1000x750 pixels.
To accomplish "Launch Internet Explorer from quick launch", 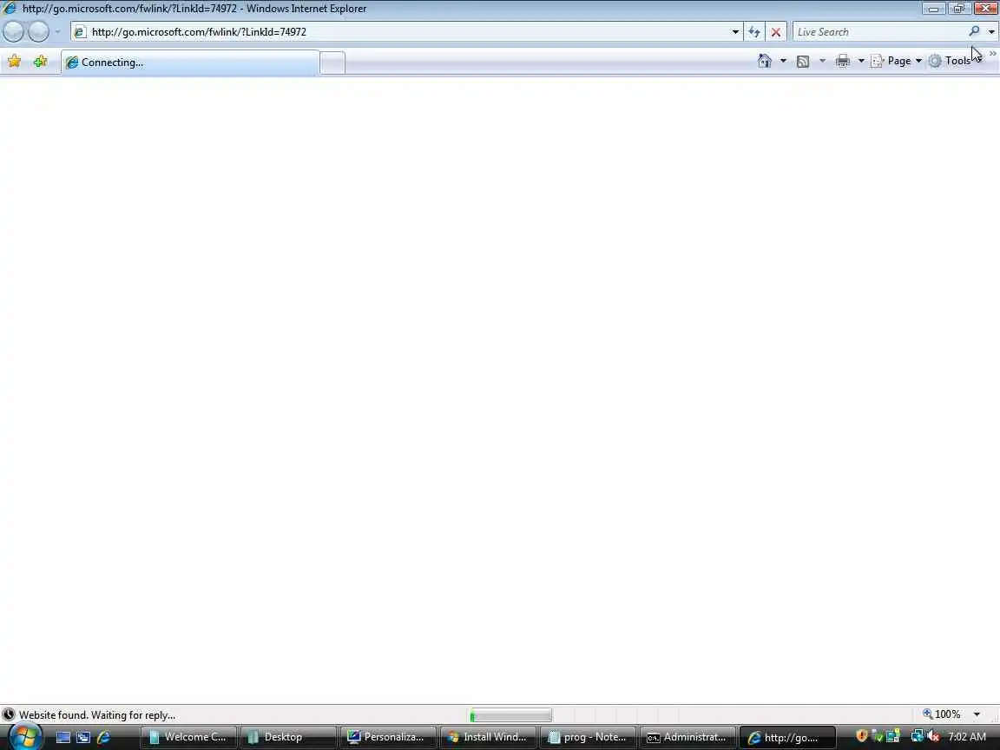I will pyautogui.click(x=103, y=737).
